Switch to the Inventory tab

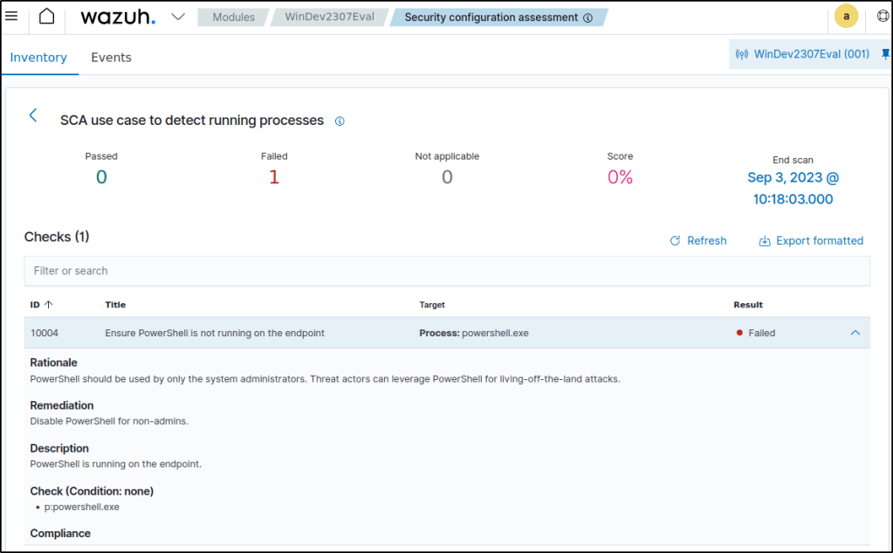point(38,58)
